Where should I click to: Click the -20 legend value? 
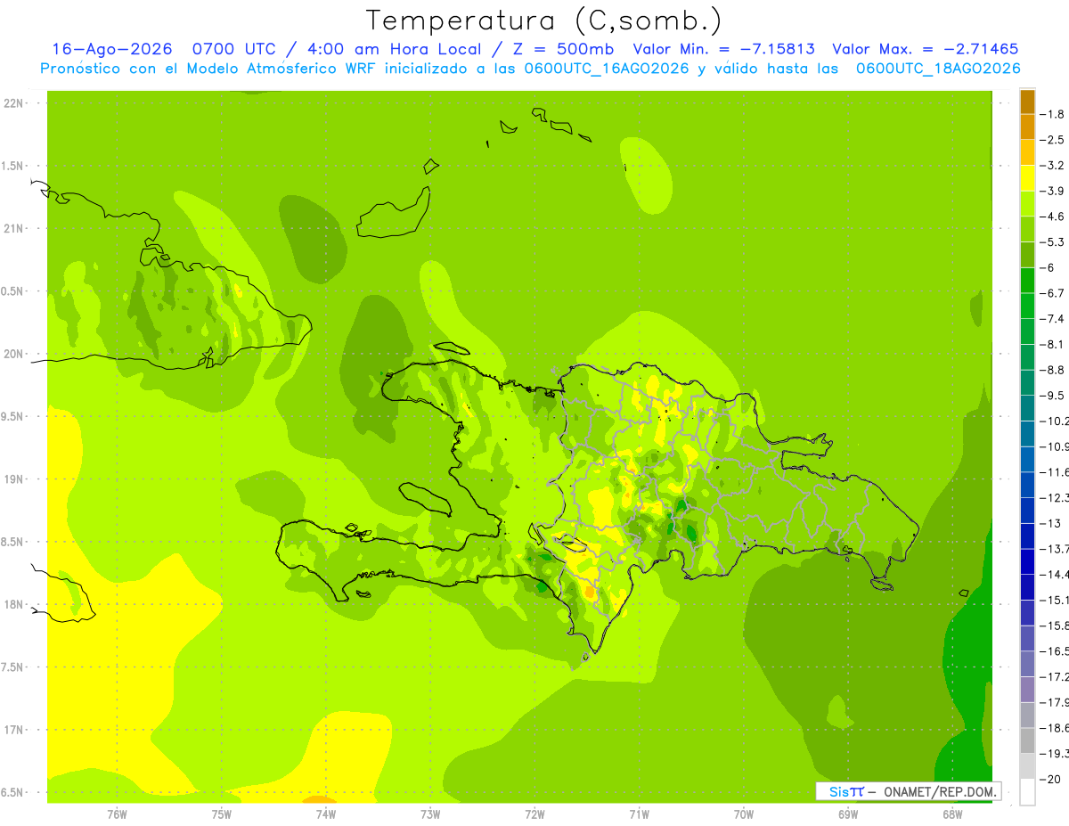pos(1052,780)
